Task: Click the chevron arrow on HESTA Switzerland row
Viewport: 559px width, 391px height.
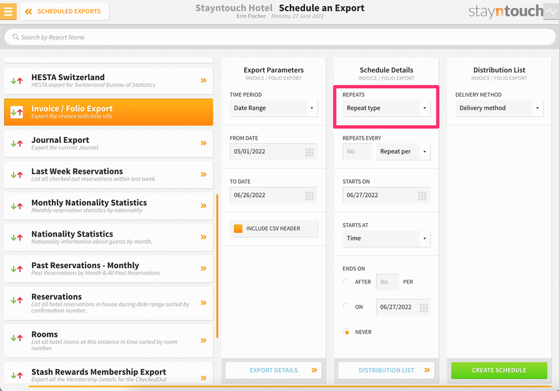Action: tap(204, 80)
